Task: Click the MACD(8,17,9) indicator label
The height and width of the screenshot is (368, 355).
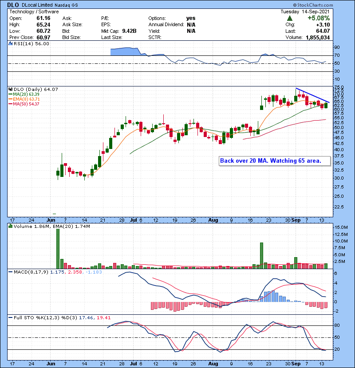Action: [x=31, y=272]
